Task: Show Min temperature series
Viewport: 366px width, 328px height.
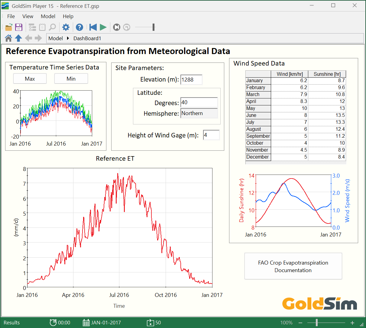Action: point(71,79)
